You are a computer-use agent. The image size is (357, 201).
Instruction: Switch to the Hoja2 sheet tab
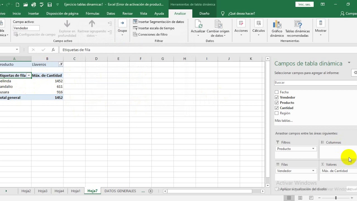[x=26, y=191]
